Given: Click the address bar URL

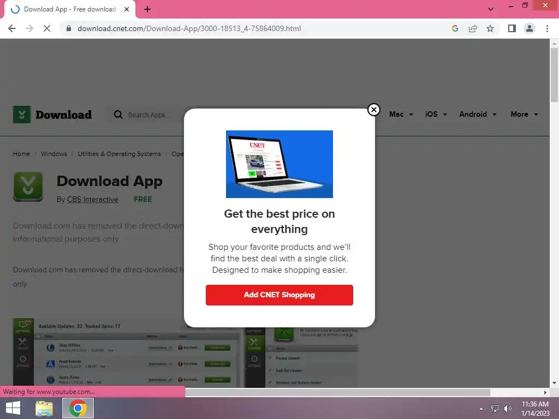Looking at the screenshot, I should (189, 28).
